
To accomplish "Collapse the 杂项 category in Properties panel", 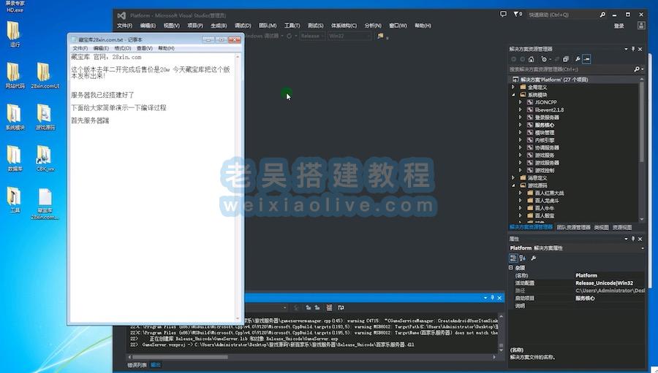I will coord(511,267).
